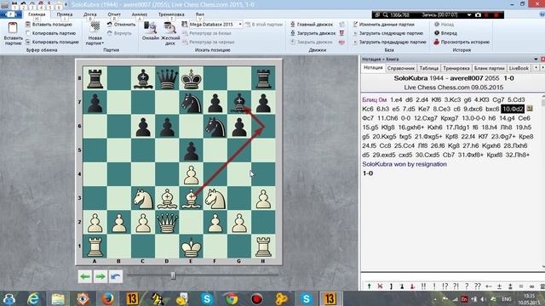Switch to the Главная ribbon tab
The height and width of the screenshot is (306, 545).
[37, 14]
